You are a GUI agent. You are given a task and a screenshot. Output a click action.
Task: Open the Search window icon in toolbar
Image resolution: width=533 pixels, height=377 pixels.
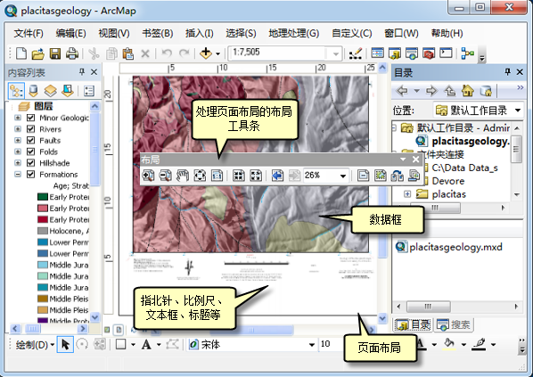click(412, 53)
